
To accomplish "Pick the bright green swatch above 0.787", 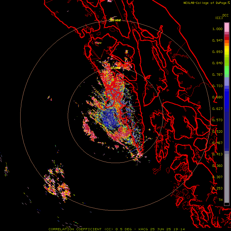I will [227, 70].
